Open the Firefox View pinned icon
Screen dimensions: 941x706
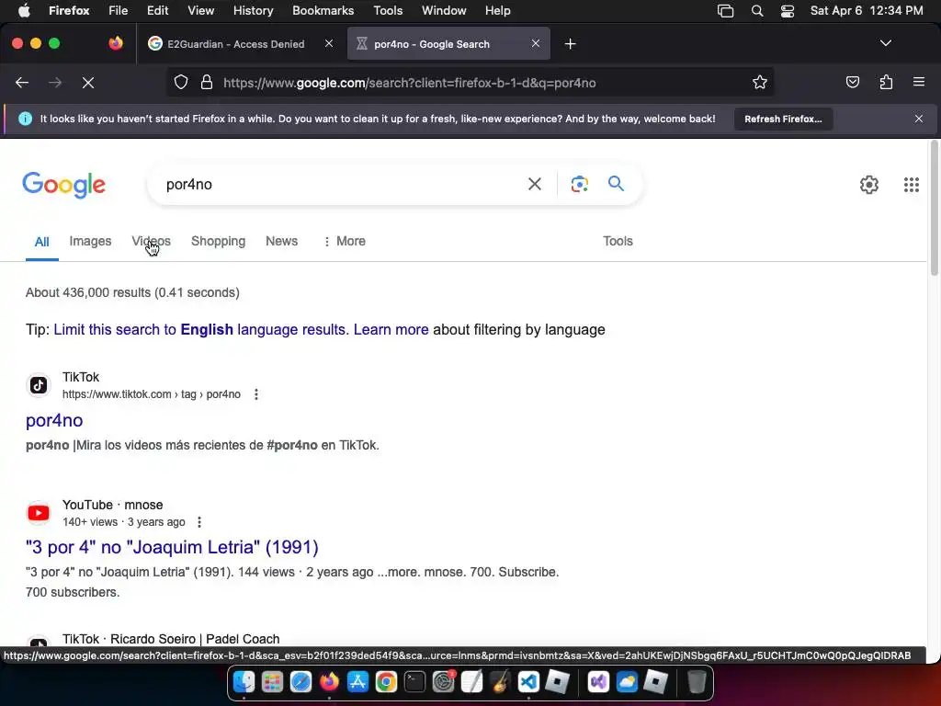click(x=115, y=43)
